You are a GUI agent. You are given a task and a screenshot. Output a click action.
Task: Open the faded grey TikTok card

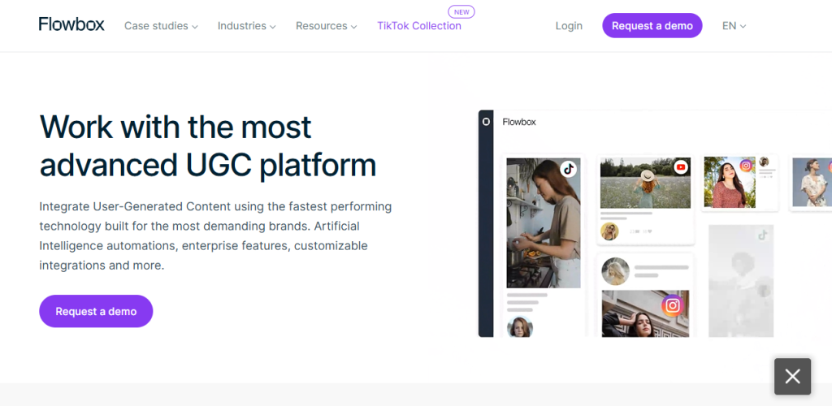[741, 281]
